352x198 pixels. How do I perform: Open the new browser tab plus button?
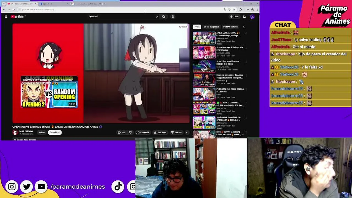(x=105, y=4)
